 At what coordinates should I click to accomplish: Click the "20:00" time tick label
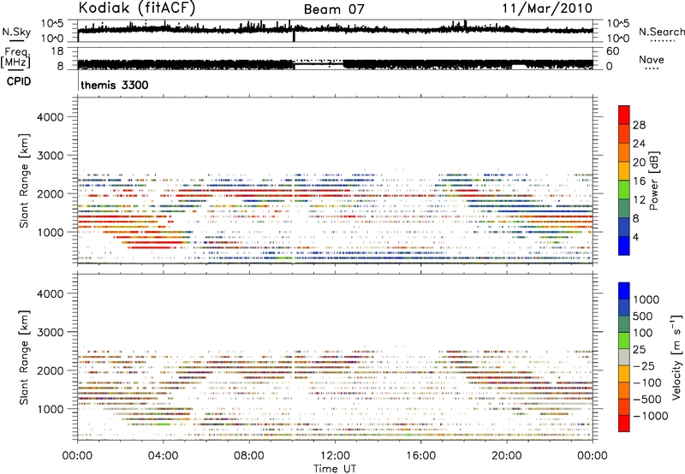click(x=507, y=456)
